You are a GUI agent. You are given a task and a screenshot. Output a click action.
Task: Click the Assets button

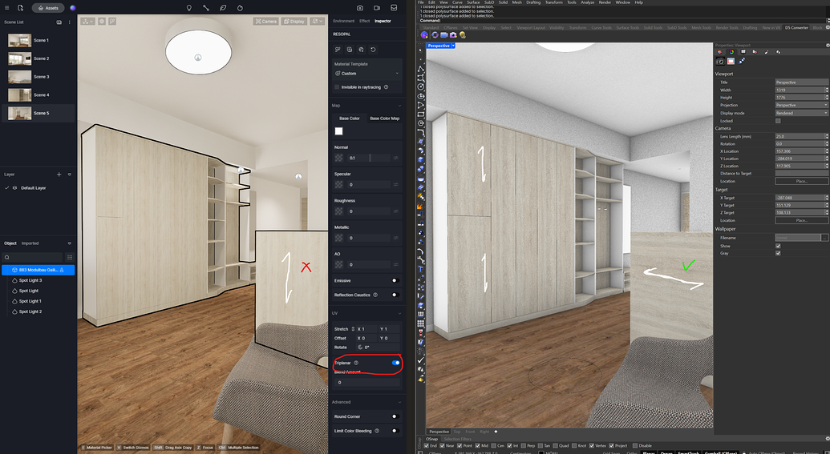[48, 8]
